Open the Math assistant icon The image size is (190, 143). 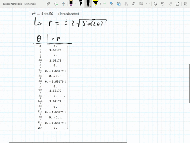tap(141, 4)
